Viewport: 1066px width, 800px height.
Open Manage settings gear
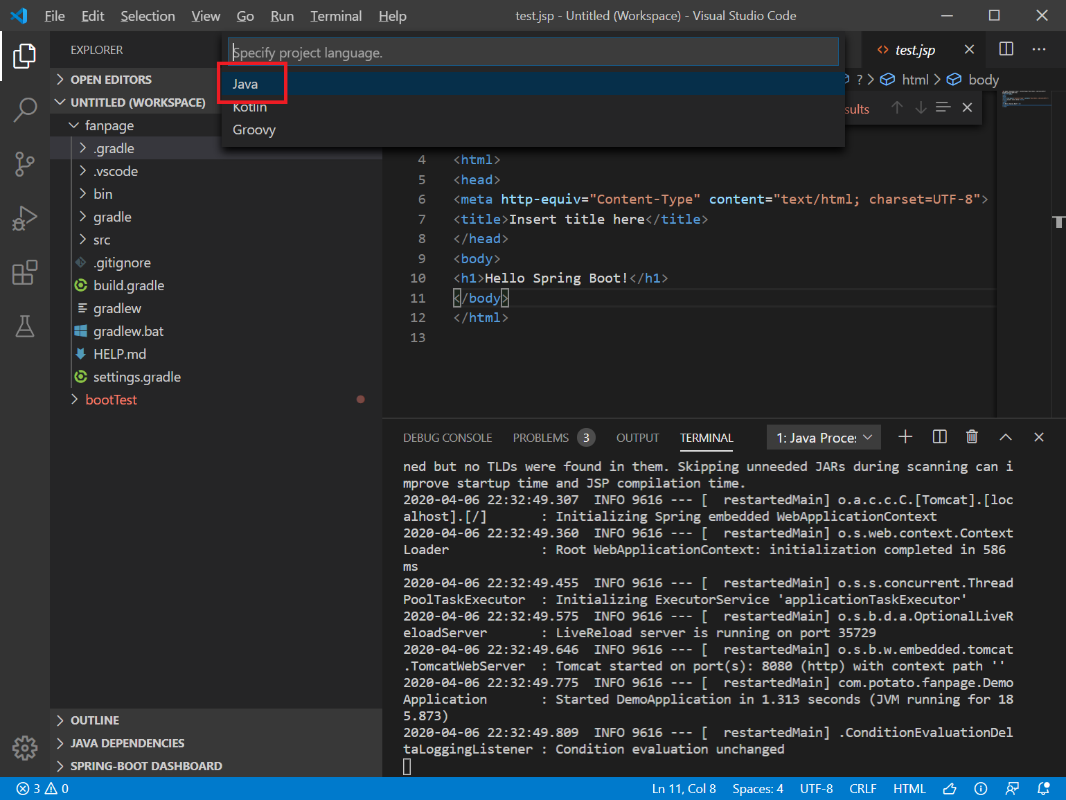pyautogui.click(x=25, y=747)
